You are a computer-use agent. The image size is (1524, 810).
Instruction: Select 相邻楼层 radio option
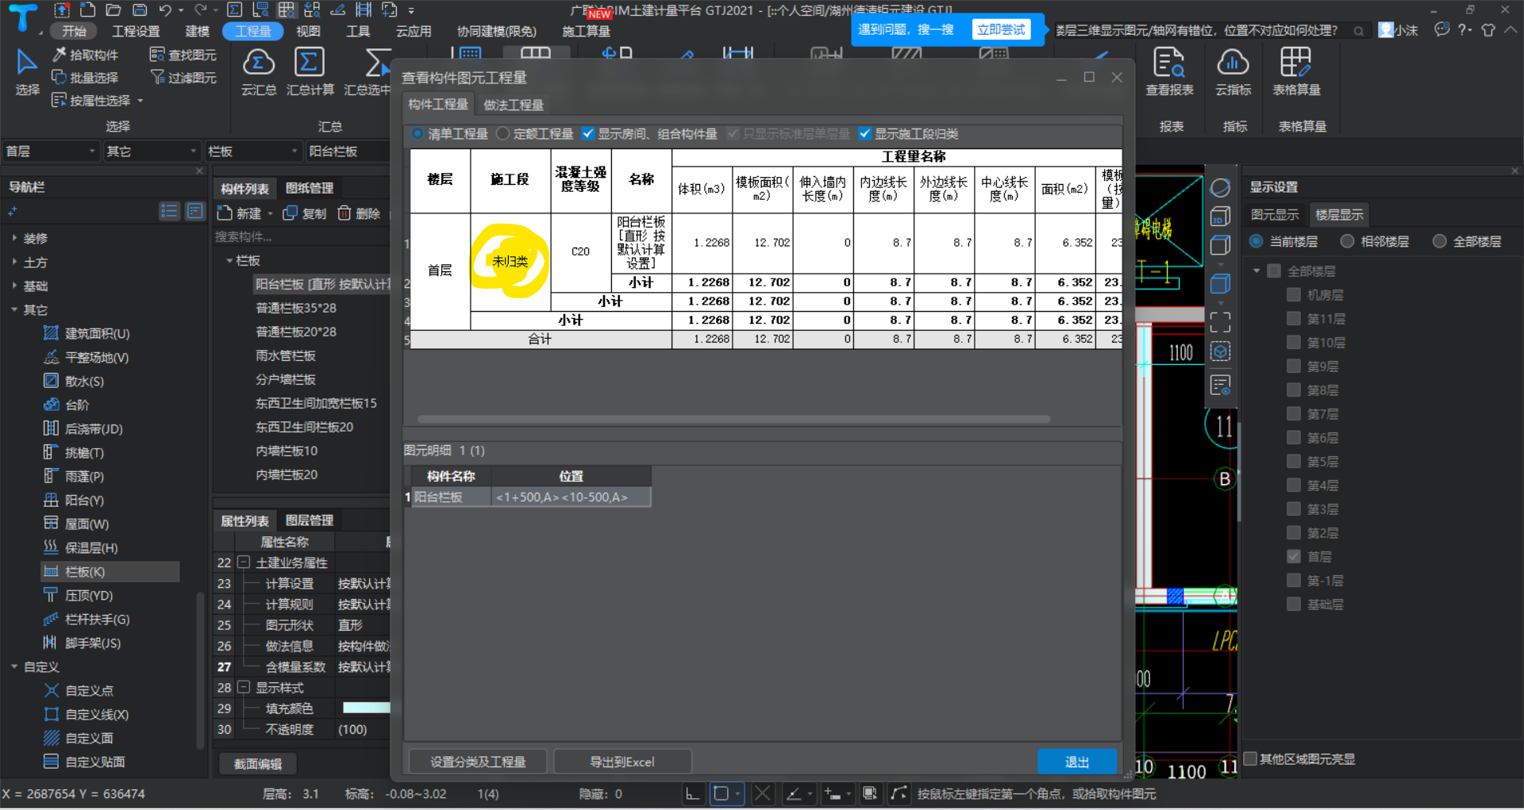(x=1348, y=241)
